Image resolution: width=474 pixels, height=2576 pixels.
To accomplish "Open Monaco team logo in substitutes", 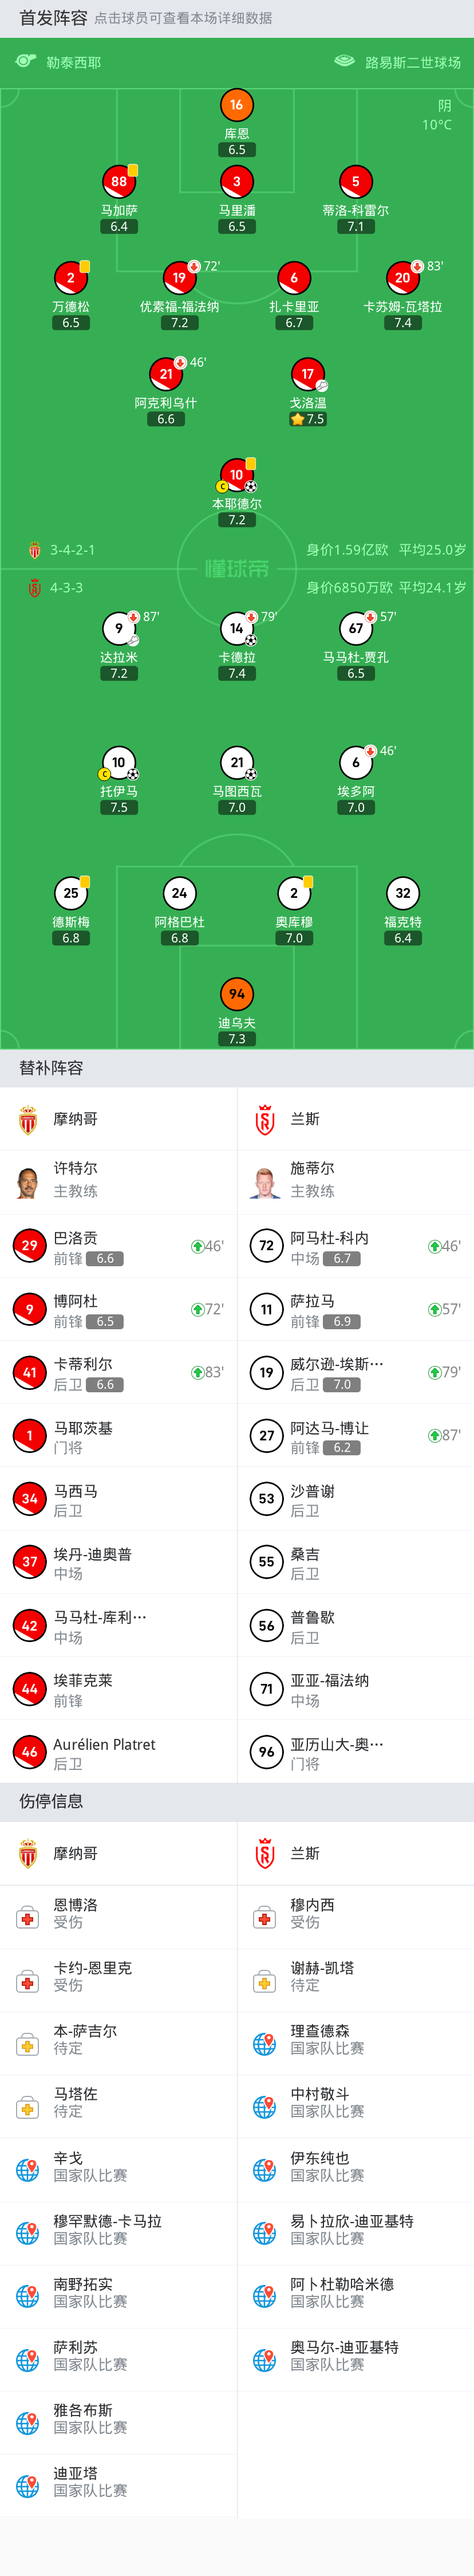I will tap(28, 1120).
